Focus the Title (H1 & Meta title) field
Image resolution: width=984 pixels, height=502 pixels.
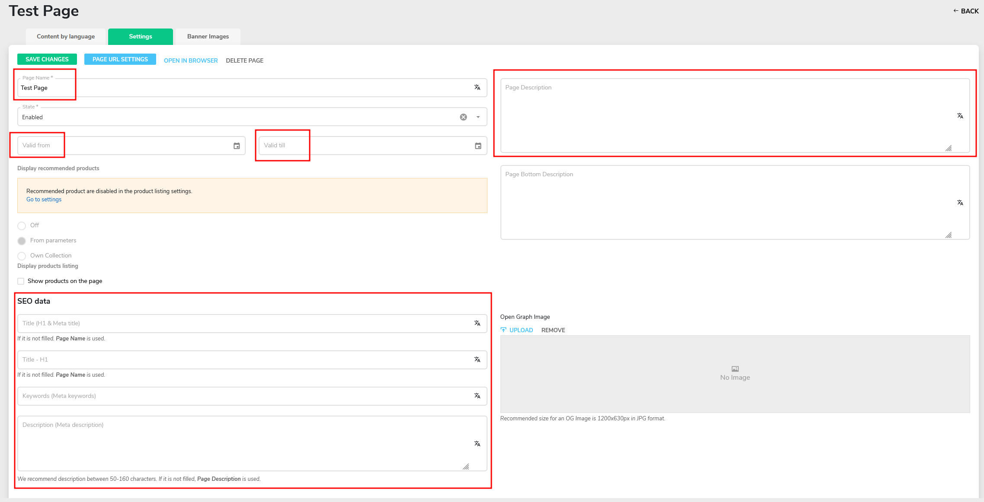(252, 323)
